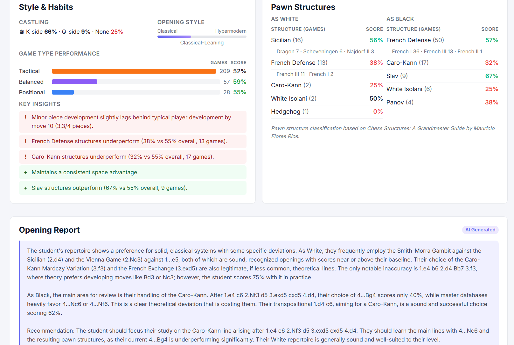Click the warning icon on Caro-Kann underperform insight
Image resolution: width=514 pixels, height=345 pixels.
tap(26, 157)
